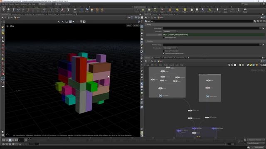Add an Area Light from shelf
This screenshot has height=149, width=266.
click(155, 10)
